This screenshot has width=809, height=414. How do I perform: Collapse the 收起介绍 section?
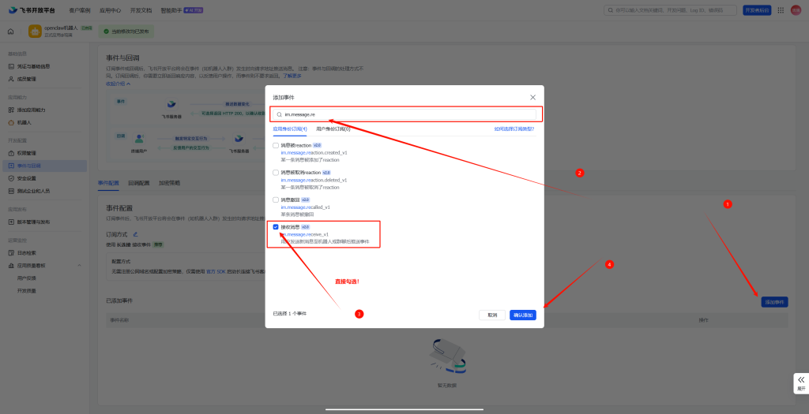119,84
